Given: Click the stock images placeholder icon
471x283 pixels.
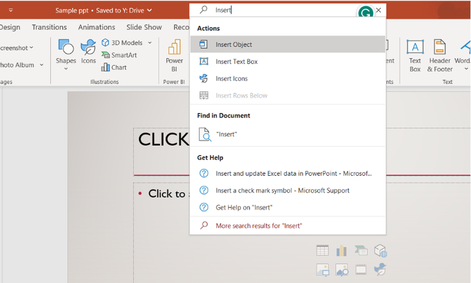Looking at the screenshot, I should point(342,269).
